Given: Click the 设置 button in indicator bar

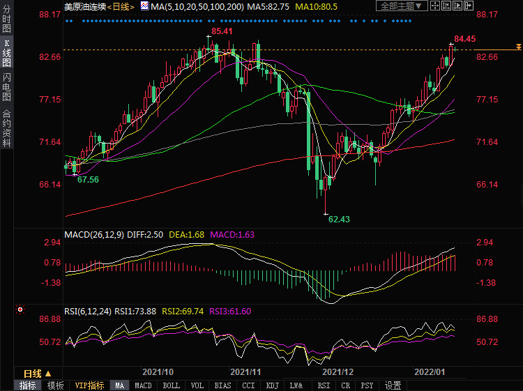Looking at the screenshot, I should 393,385.
